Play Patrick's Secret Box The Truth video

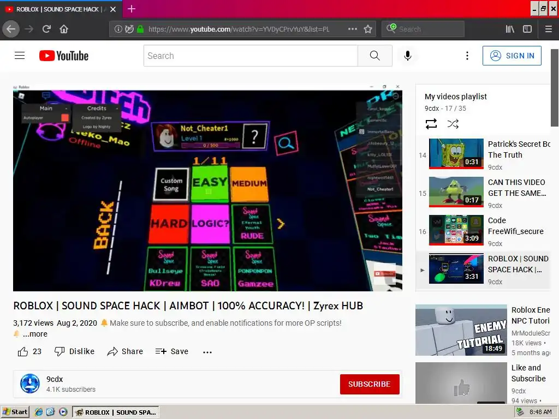point(484,153)
